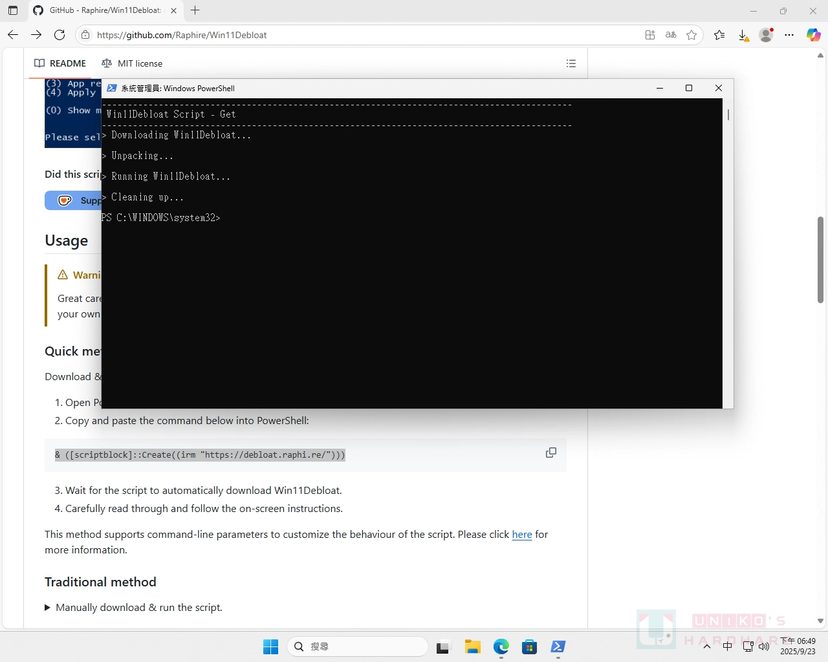This screenshot has width=828, height=662.
Task: Click the Support button with heart icon
Action: (x=73, y=200)
